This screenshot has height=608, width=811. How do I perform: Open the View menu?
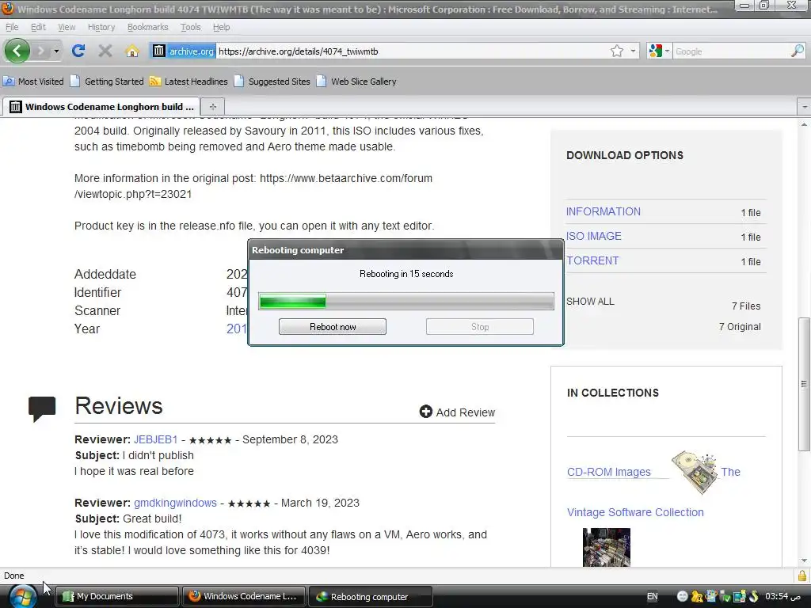click(67, 27)
